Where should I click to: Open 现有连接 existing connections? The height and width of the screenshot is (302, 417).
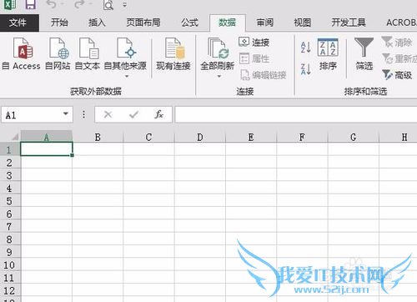173,54
